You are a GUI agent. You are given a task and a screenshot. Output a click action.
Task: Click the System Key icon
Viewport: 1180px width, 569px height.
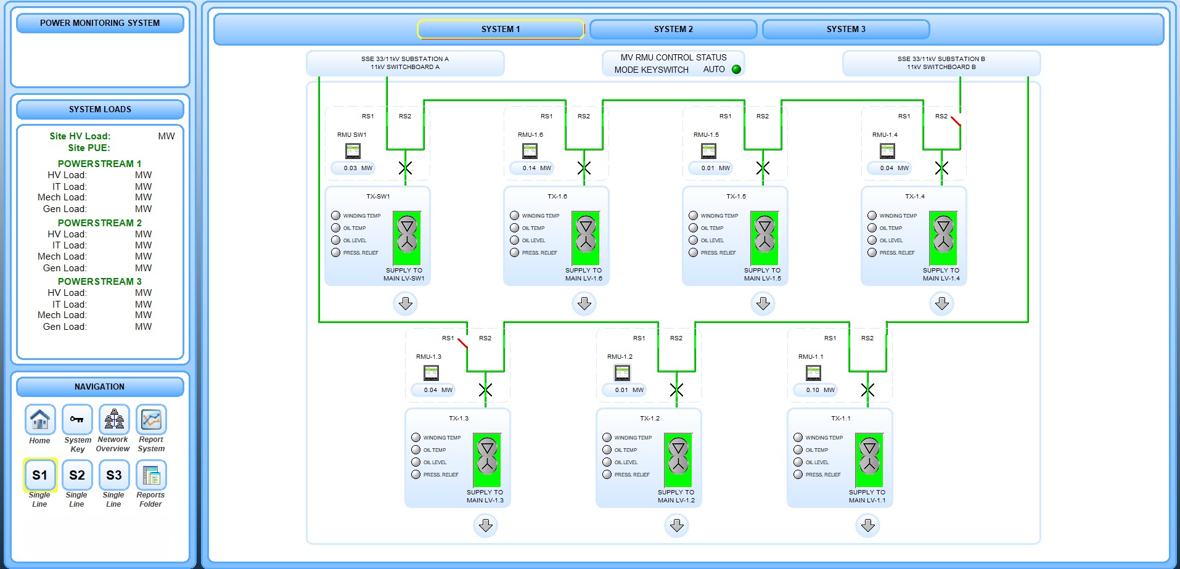(77, 420)
